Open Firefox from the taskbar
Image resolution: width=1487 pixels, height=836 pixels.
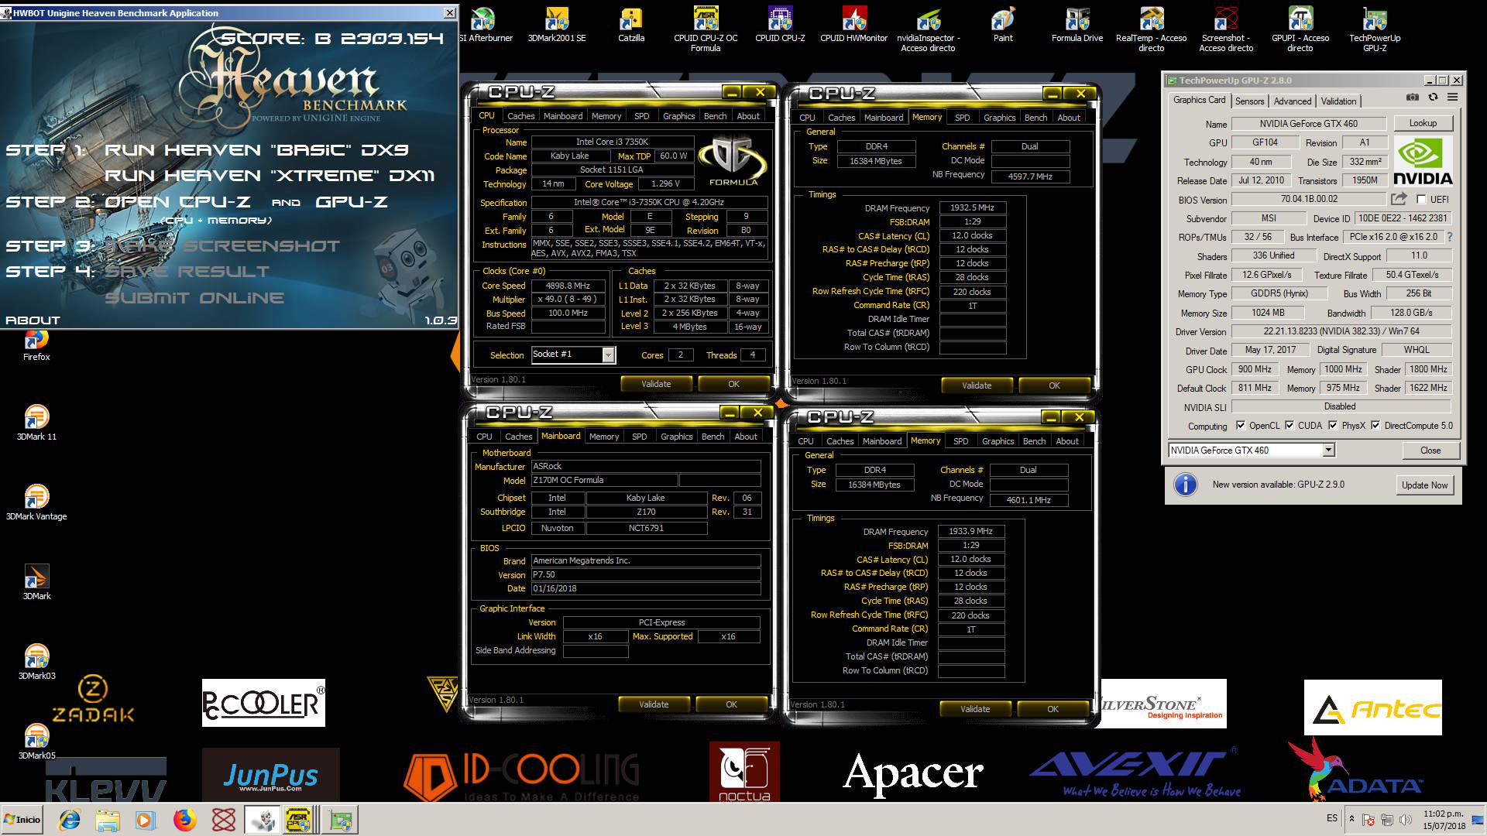click(184, 820)
